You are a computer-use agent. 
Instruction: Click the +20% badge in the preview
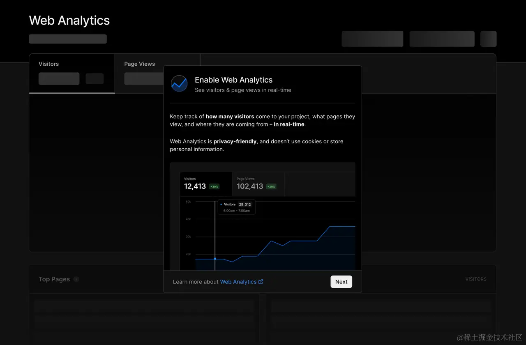tap(271, 186)
